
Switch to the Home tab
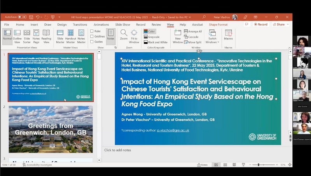[20, 24]
